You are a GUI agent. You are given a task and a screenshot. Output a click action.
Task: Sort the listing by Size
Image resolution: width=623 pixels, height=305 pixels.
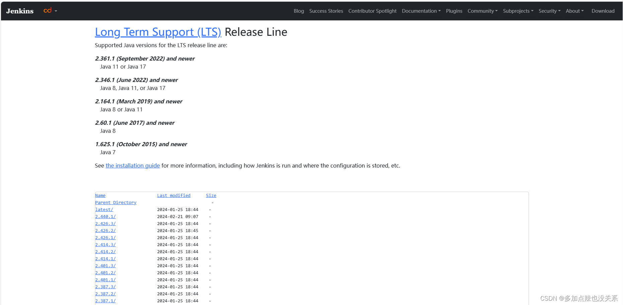click(x=211, y=196)
